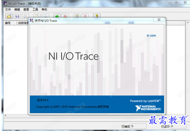
Task: Click the Open file folder icon
Action: pyautogui.click(x=9, y=16)
